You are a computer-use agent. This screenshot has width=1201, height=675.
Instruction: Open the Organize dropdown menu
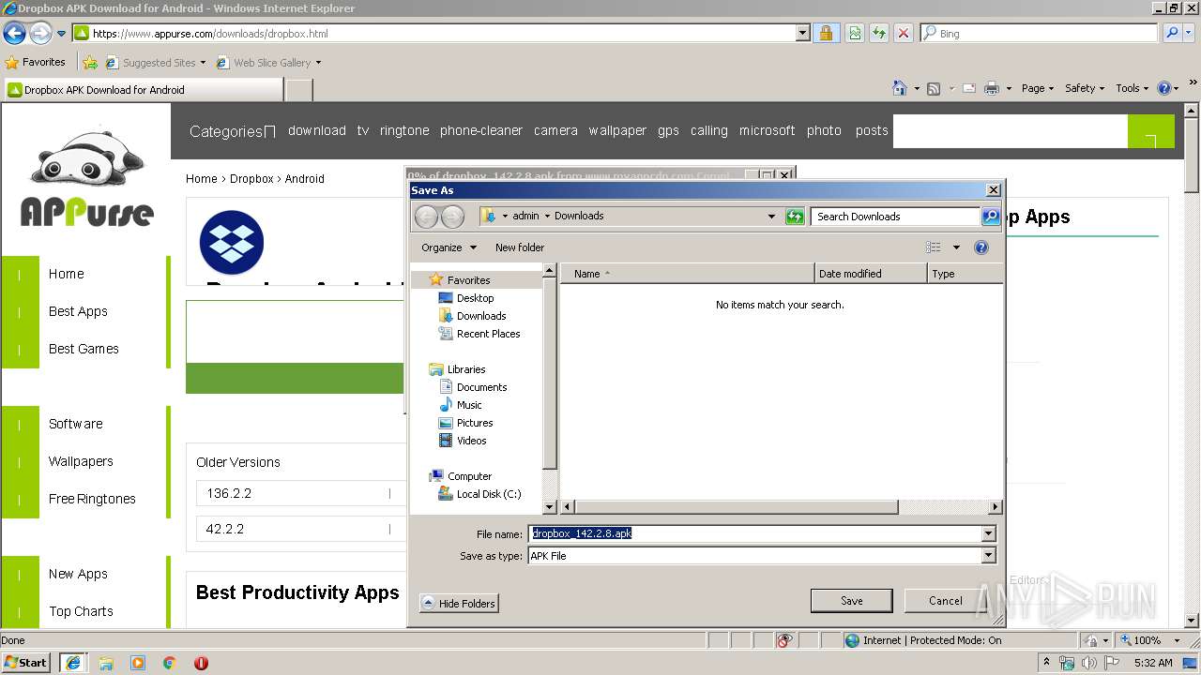pos(449,247)
